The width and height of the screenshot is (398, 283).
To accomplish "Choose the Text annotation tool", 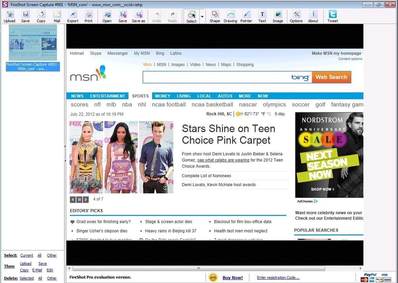I will pos(262,17).
